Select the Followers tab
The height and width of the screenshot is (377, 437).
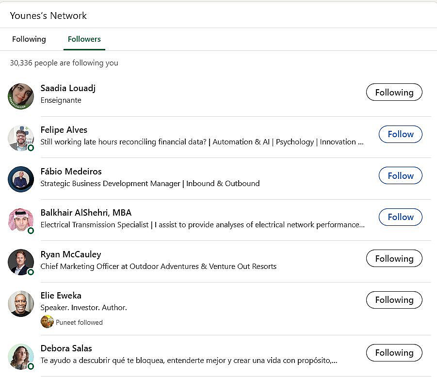coord(84,39)
